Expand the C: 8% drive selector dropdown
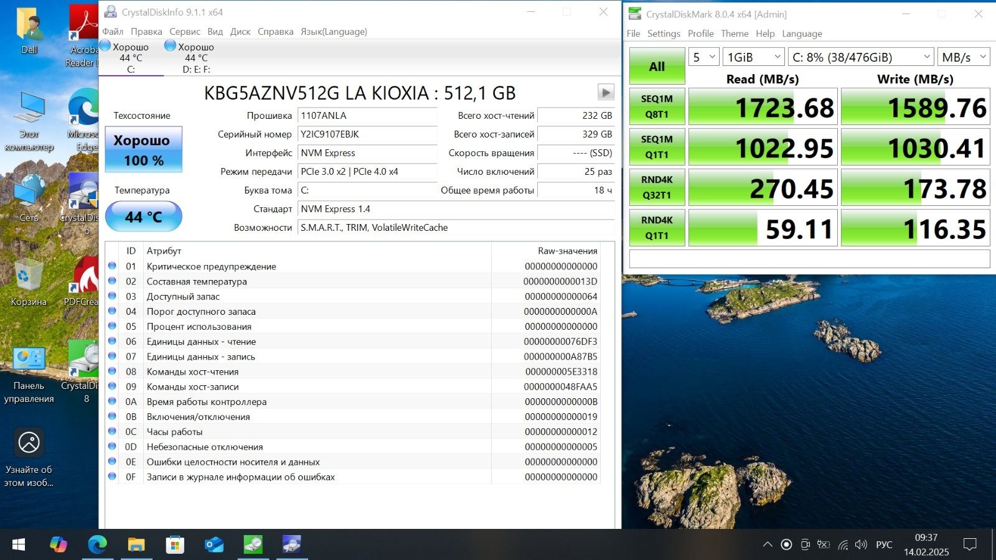996x560 pixels. pos(861,57)
